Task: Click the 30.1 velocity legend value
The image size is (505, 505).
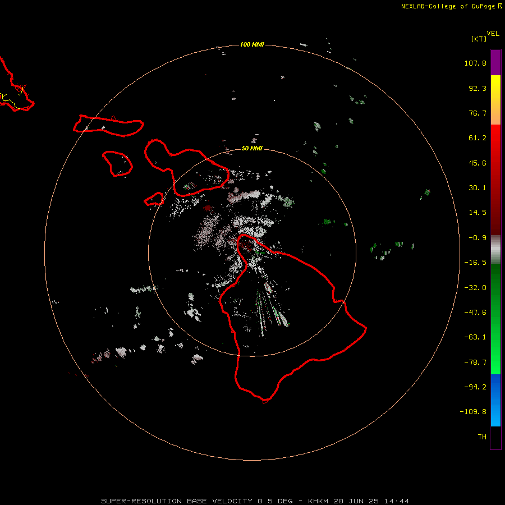Action: click(478, 188)
